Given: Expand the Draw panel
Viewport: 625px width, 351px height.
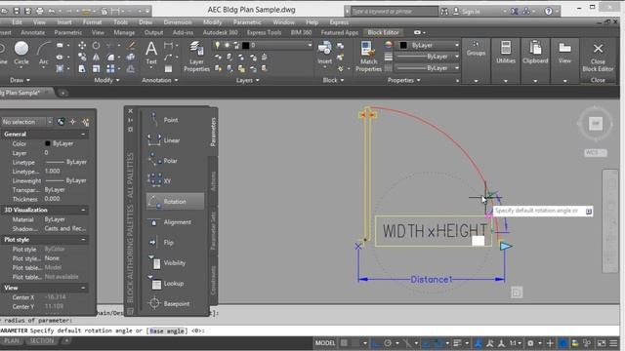Looking at the screenshot, I should tap(20, 80).
